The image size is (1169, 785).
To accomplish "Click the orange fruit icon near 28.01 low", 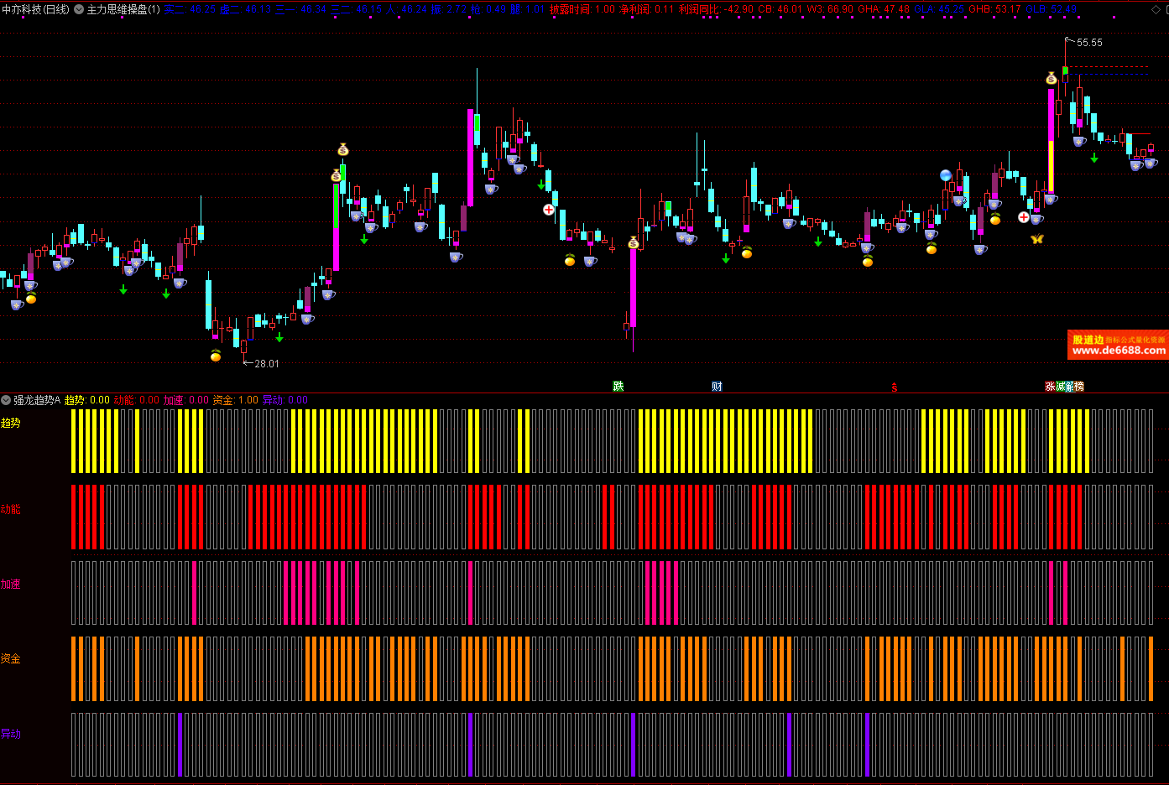I will 216,356.
